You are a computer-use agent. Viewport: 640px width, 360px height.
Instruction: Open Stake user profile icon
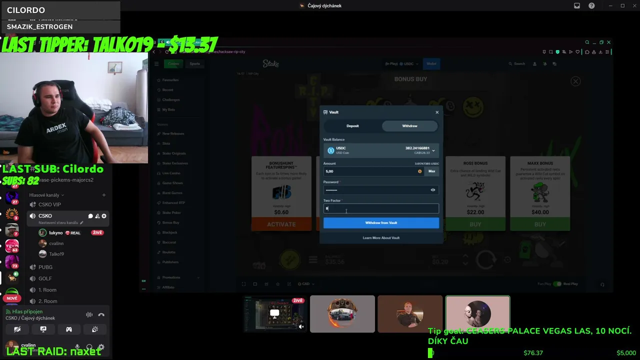[534, 63]
